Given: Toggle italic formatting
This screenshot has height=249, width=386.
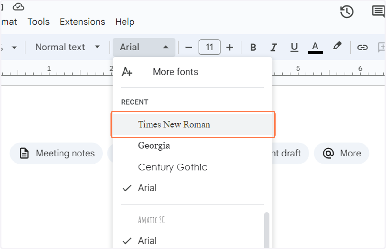Looking at the screenshot, I should point(273,48).
